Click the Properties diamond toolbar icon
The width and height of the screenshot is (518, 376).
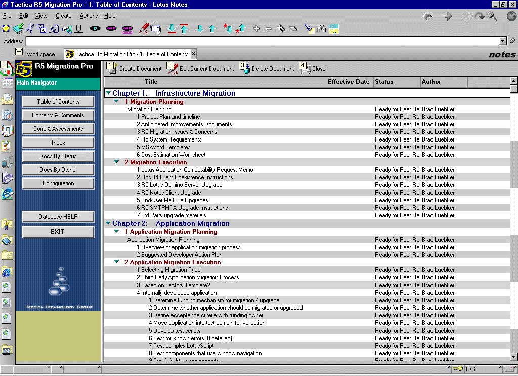(6, 29)
